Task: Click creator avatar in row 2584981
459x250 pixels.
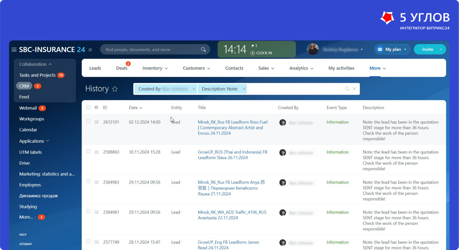Action: click(283, 213)
